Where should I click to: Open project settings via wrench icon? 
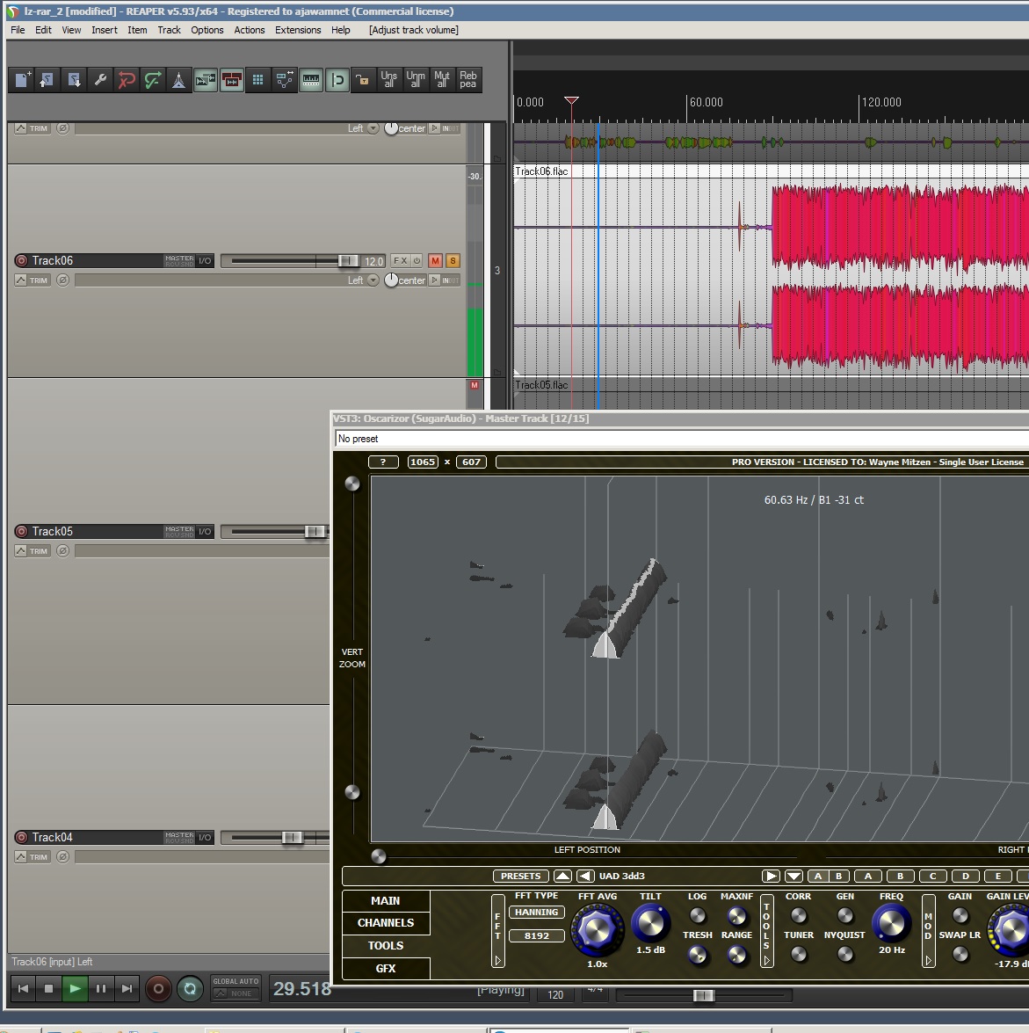(100, 80)
